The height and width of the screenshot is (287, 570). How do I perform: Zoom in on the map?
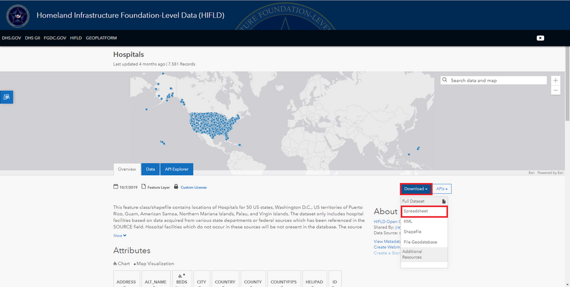pyautogui.click(x=556, y=81)
